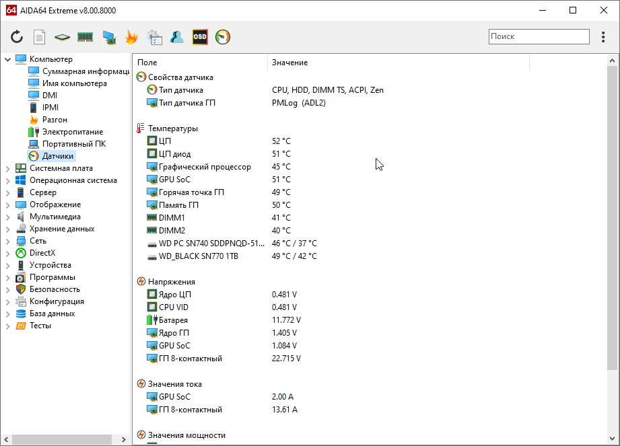Image resolution: width=620 pixels, height=446 pixels.
Task: Click the Безопасность shield icon
Action: (x=21, y=289)
